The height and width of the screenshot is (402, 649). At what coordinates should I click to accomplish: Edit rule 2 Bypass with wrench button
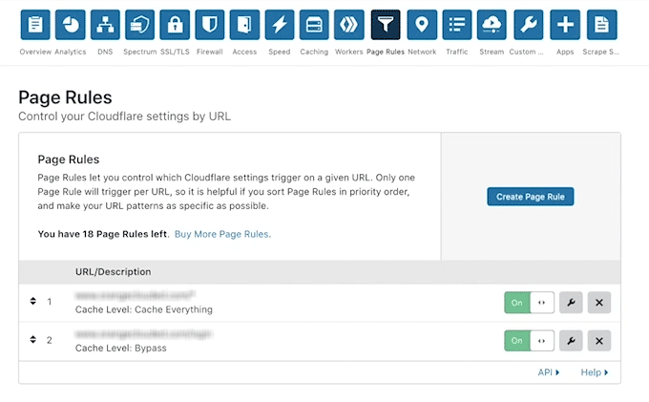pos(571,341)
